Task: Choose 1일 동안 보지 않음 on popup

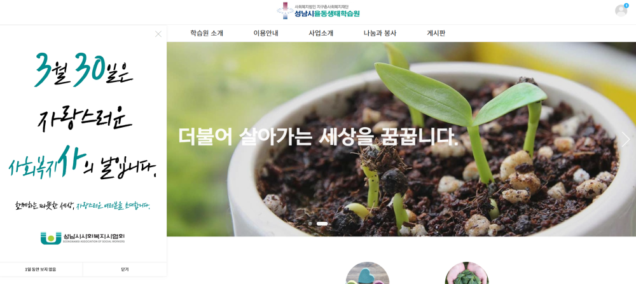Action: [x=41, y=269]
